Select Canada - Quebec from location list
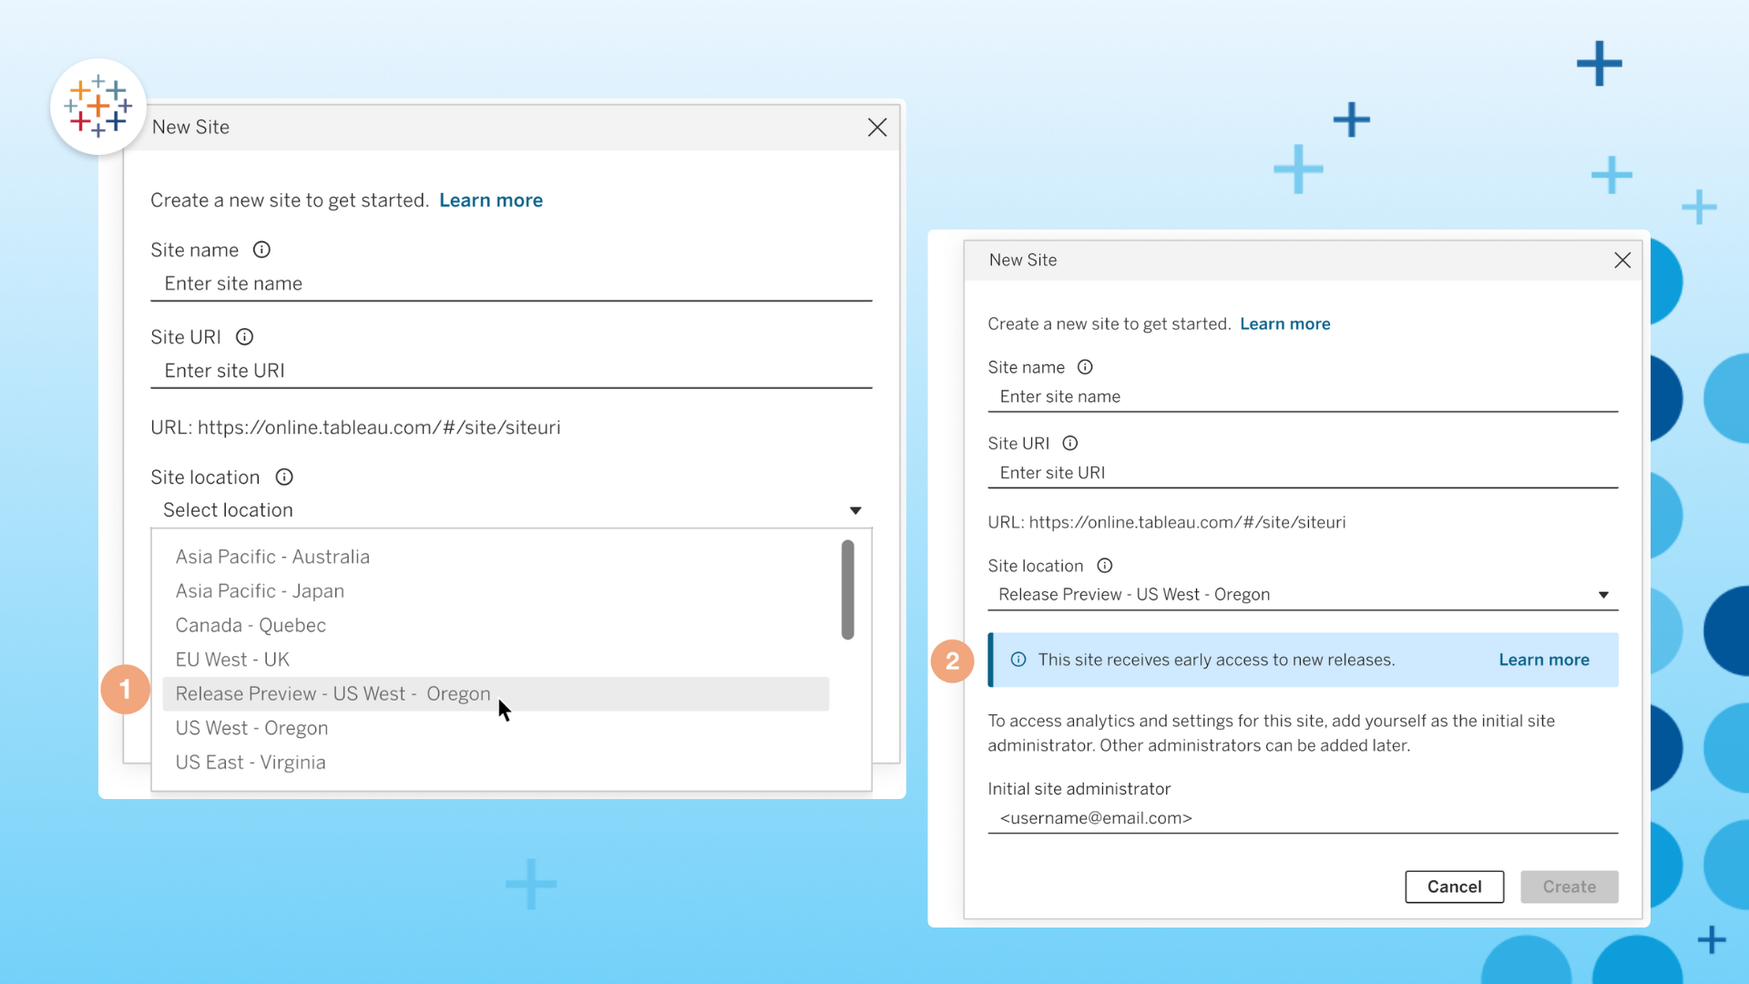1749x984 pixels. click(251, 625)
